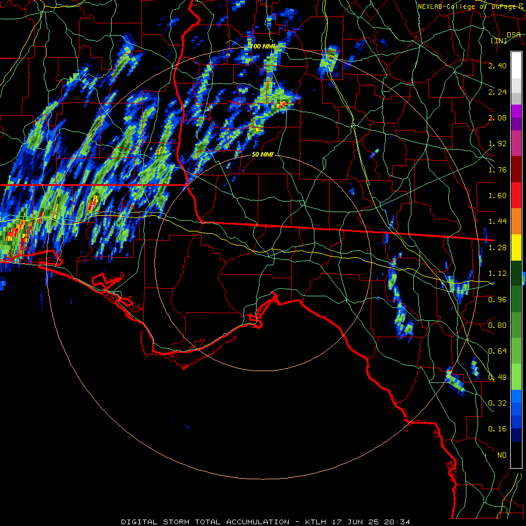Image resolution: width=526 pixels, height=526 pixels.
Task: Click the 1.28 legend value
Action: click(497, 248)
